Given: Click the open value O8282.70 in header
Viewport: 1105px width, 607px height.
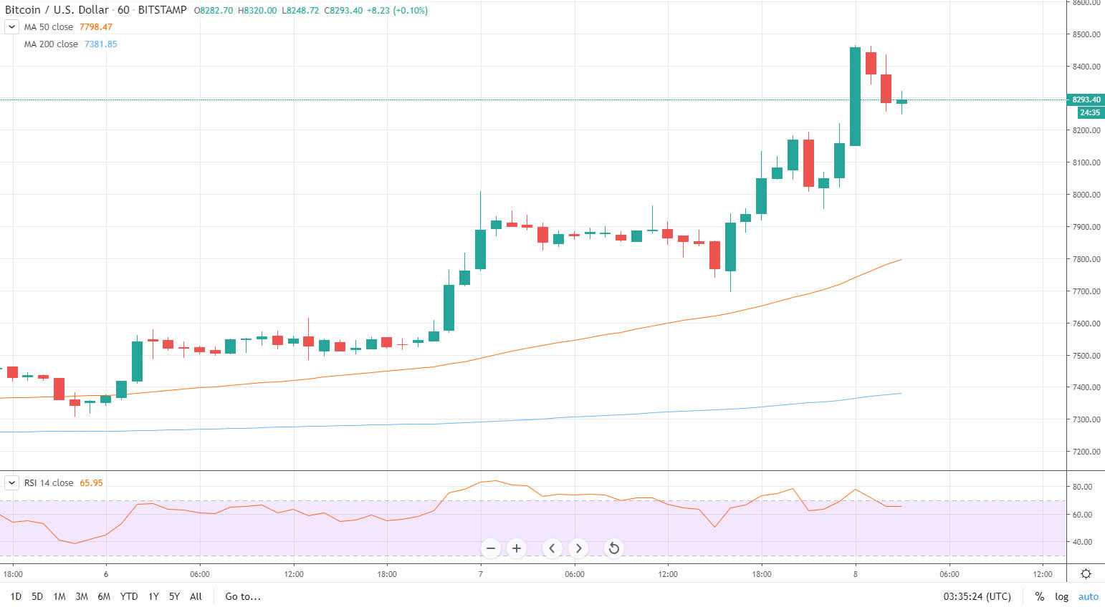Looking at the screenshot, I should 214,11.
